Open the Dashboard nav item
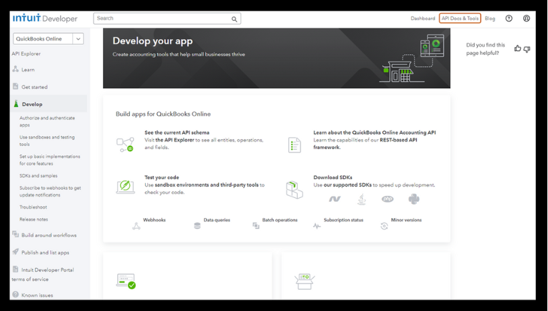 (423, 19)
